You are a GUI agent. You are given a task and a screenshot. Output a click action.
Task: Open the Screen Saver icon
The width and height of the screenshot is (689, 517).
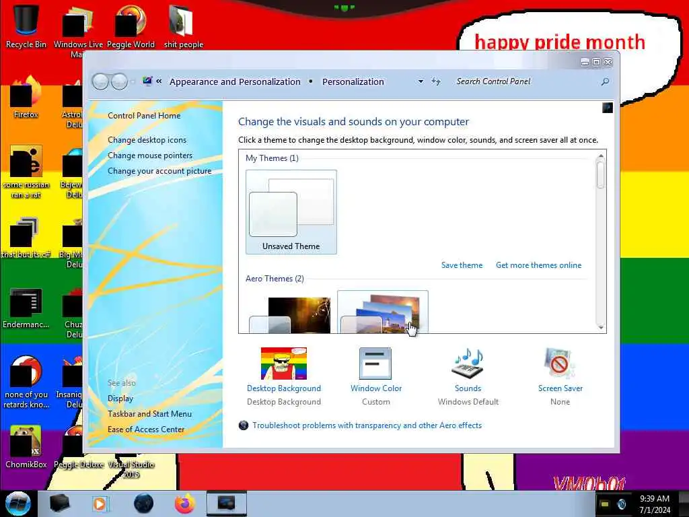(x=559, y=364)
